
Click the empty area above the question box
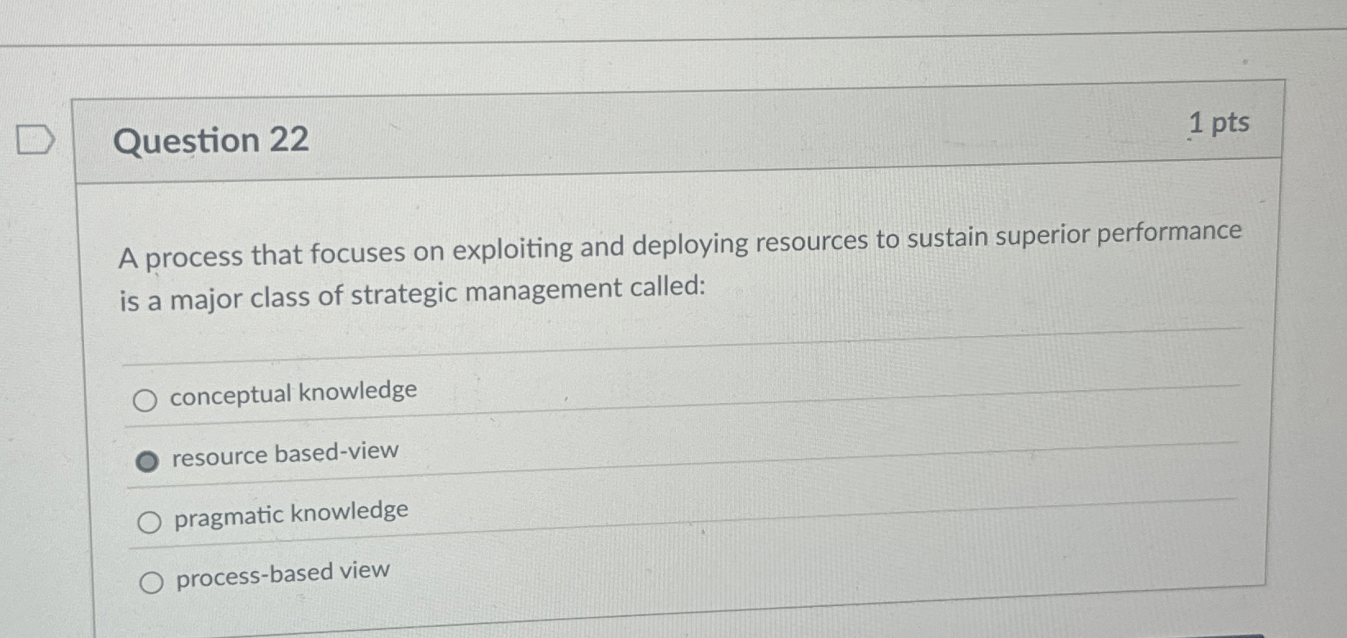point(675,34)
